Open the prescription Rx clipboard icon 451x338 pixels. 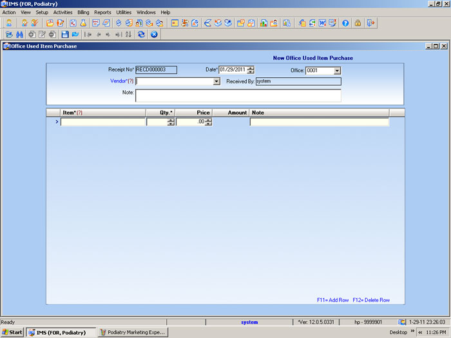[73, 23]
